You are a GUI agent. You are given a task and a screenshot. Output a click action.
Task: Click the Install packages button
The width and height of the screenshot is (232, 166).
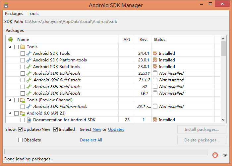(202, 129)
